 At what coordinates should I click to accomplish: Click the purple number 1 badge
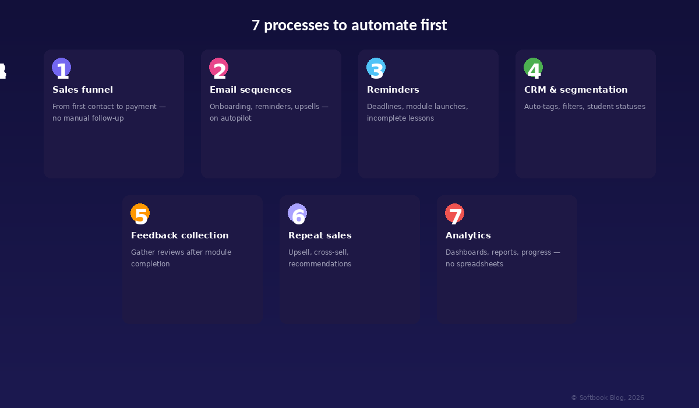tap(61, 68)
